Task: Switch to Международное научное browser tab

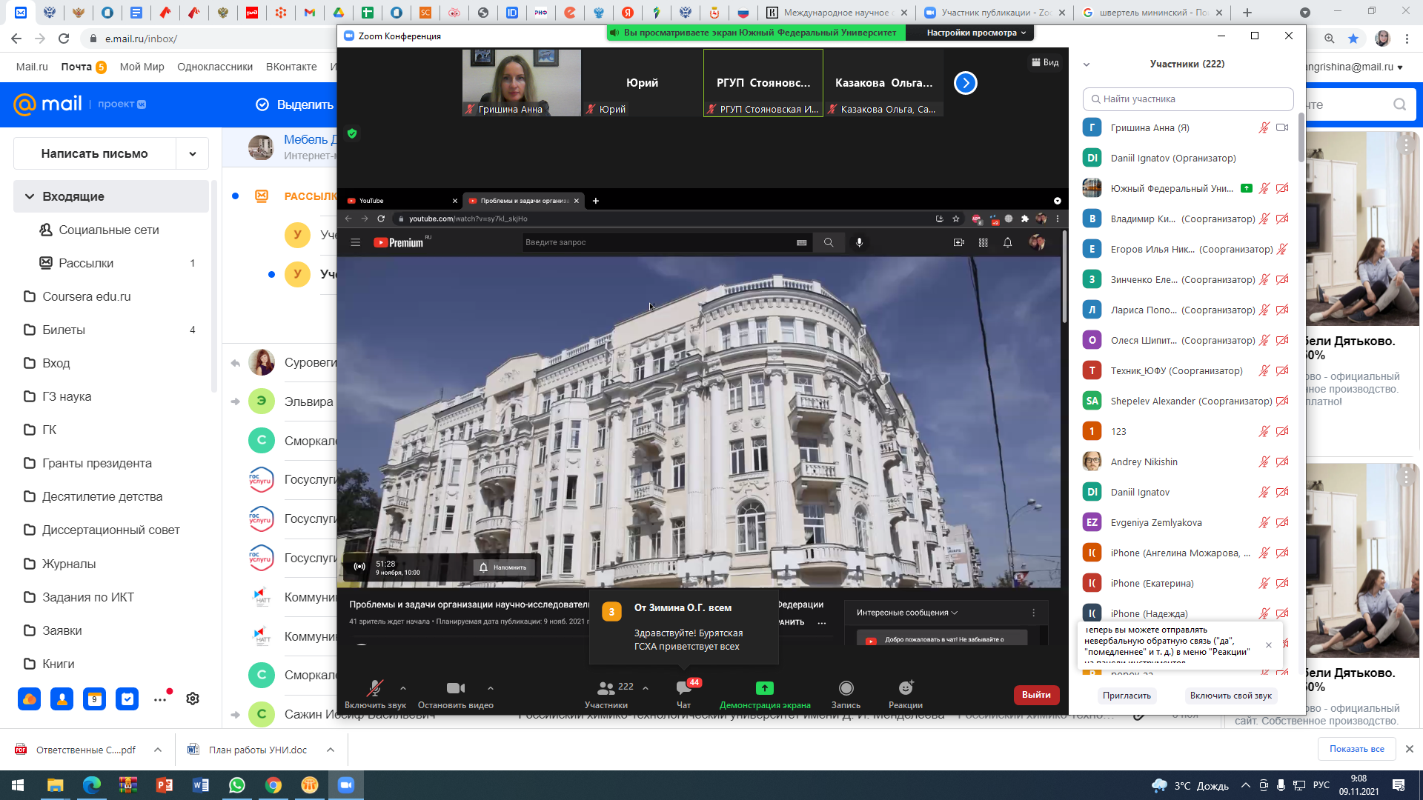Action: tap(836, 13)
